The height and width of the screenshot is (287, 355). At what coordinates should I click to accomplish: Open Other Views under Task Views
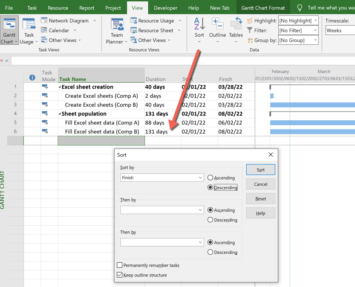coord(61,40)
